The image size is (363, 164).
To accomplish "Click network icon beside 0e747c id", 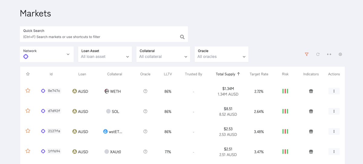I will point(43,91).
